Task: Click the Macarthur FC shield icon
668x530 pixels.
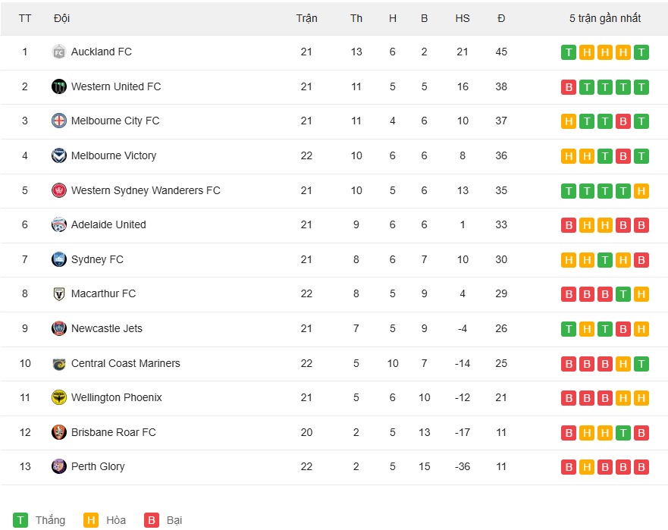Action: point(59,294)
